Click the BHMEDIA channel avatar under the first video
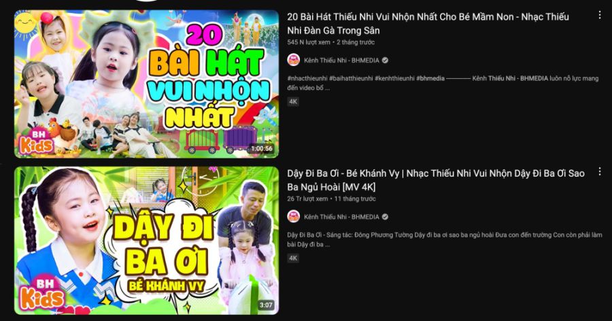 point(294,60)
